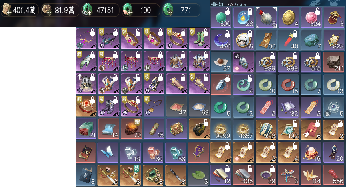Click the glowing eye orb item showing 9999
346x187 pixels.
[x=221, y=130]
